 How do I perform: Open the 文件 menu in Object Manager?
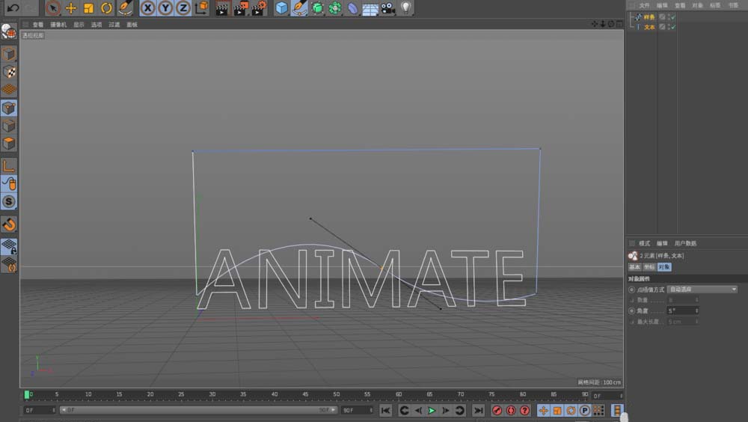tap(645, 5)
